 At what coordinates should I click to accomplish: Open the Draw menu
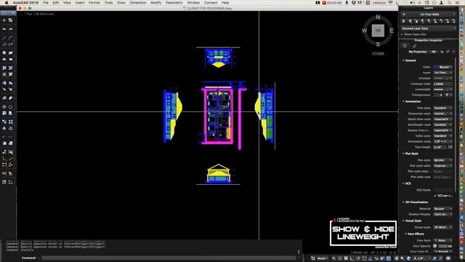tap(121, 3)
